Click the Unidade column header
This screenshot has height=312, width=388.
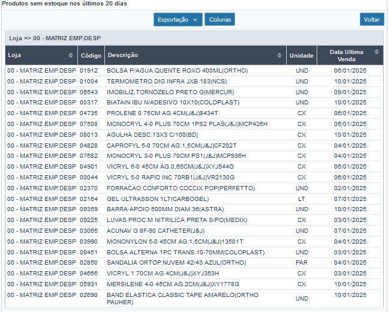click(x=302, y=55)
